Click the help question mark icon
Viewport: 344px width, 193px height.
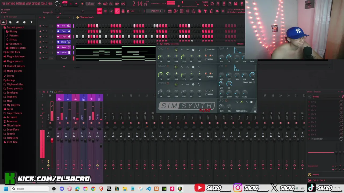[x=230, y=4]
